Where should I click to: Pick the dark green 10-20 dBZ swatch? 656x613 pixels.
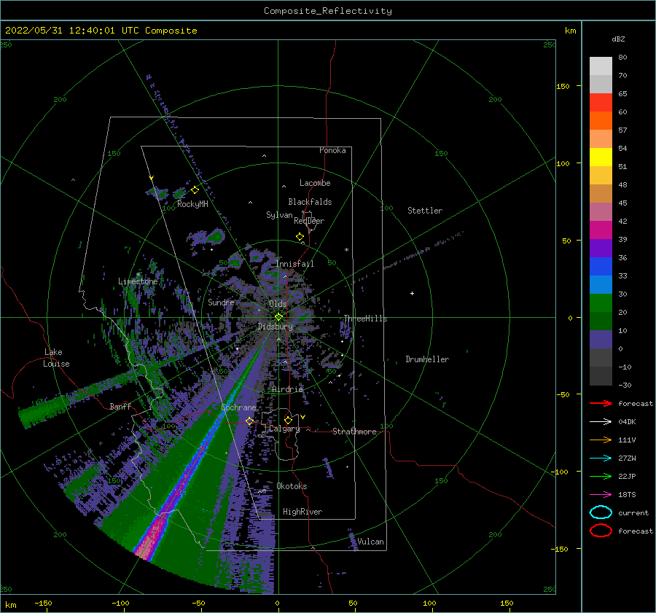[x=601, y=321]
